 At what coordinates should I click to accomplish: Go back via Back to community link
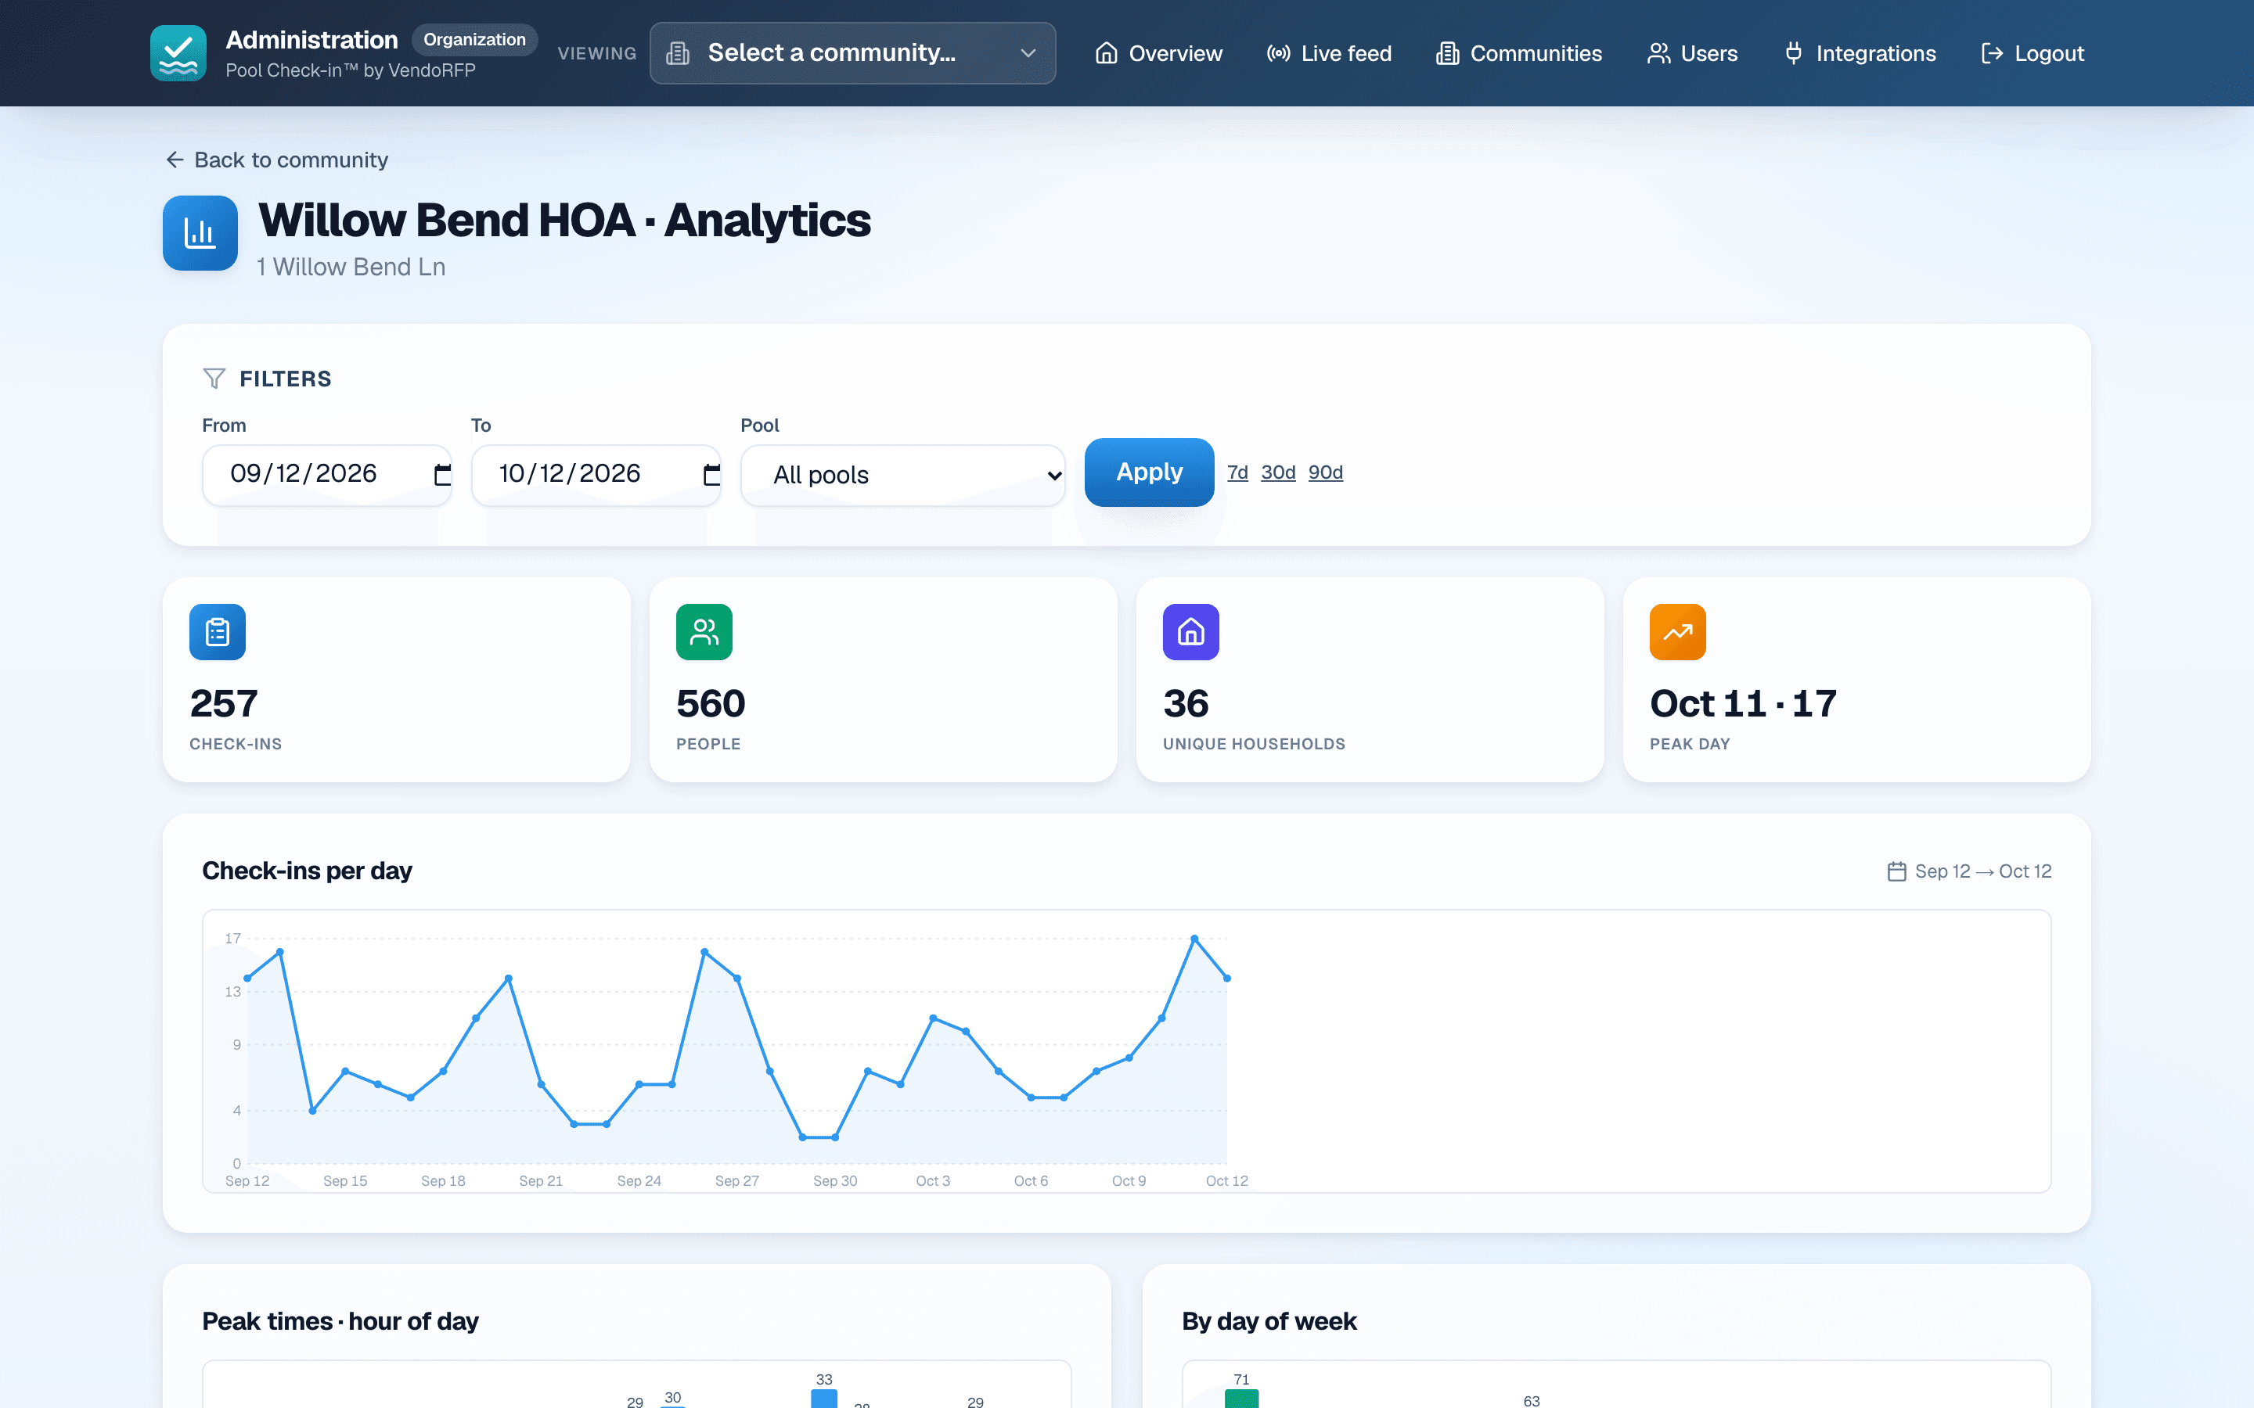pos(276,160)
